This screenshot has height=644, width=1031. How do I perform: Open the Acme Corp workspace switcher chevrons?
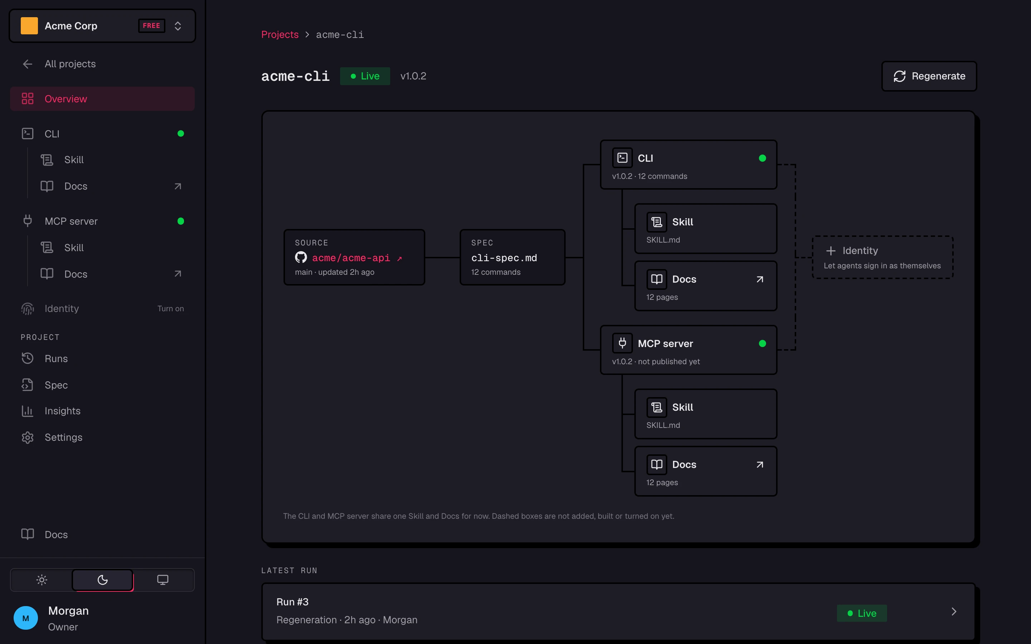178,26
